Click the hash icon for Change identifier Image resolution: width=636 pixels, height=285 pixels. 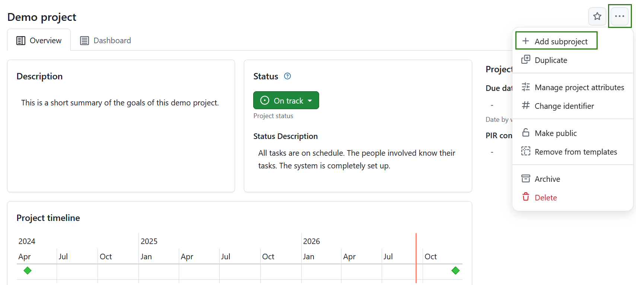coord(526,105)
